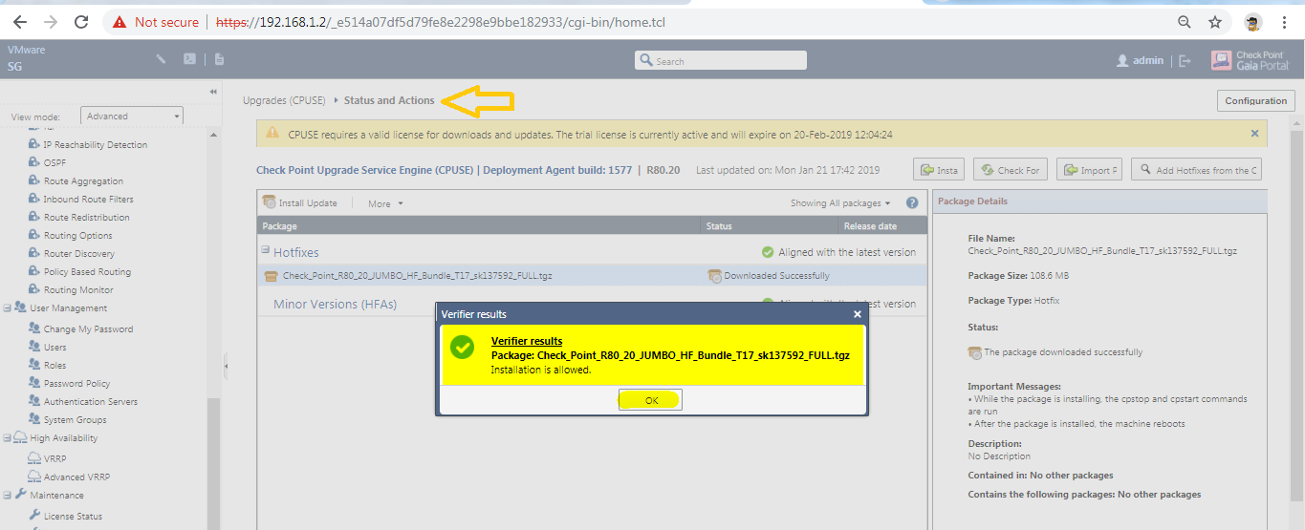Click the blue help question mark icon
The image size is (1305, 530).
coord(912,202)
